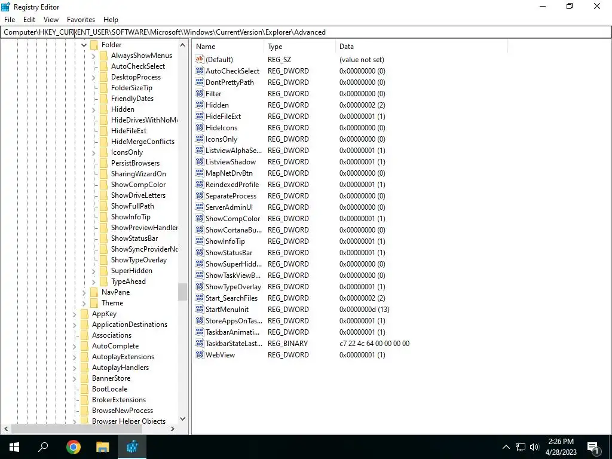
Task: Click the DWORD icon beside WebView value
Action: coord(200,354)
